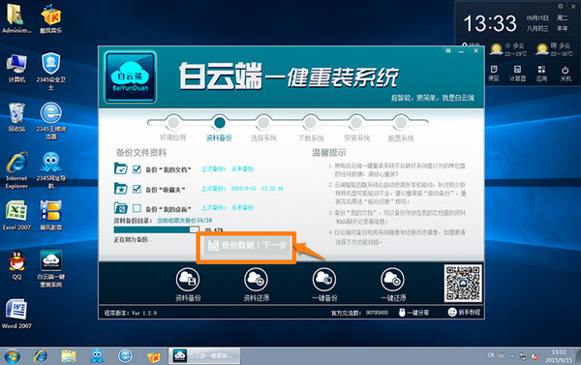
Task: Click the backup progress bar
Action: point(156,229)
